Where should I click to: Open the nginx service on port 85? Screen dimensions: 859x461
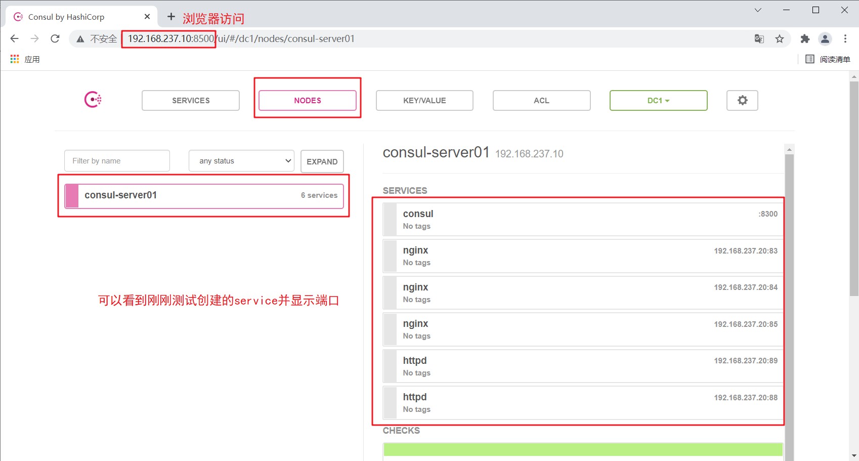point(583,329)
